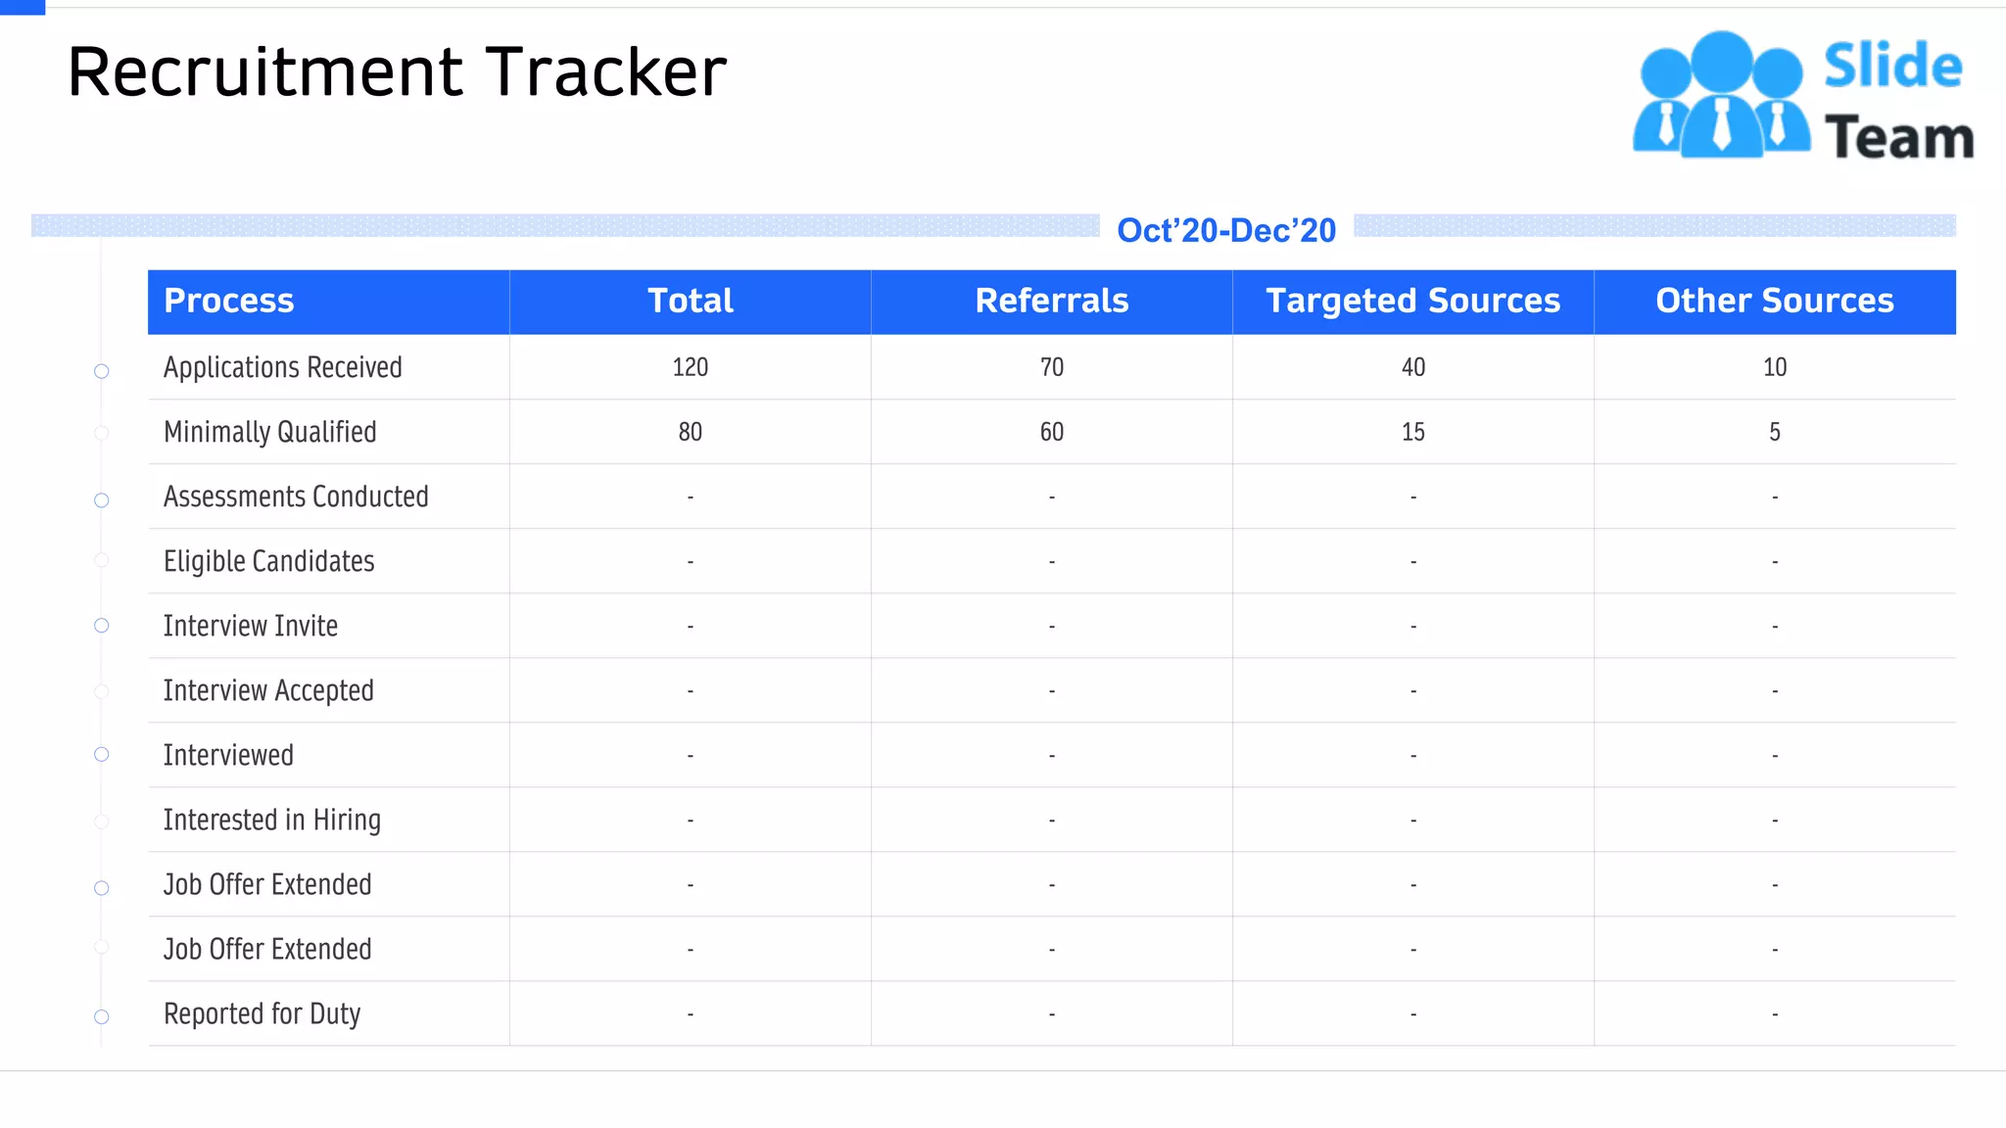Select the "Reported for Duty" row label
The width and height of the screenshot is (2006, 1128).
coord(263,1013)
